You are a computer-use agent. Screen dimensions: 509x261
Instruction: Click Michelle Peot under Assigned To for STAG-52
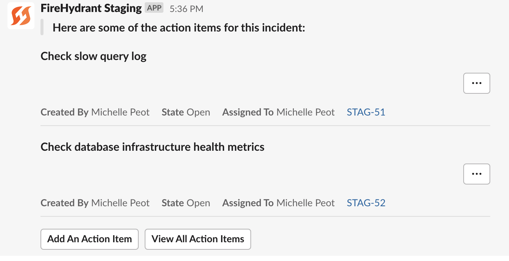tap(305, 202)
